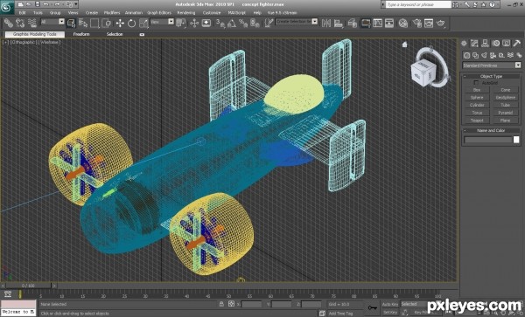Screen dimensions: 525x317
Task: Switch to Modify command panel tab
Action: pos(474,43)
